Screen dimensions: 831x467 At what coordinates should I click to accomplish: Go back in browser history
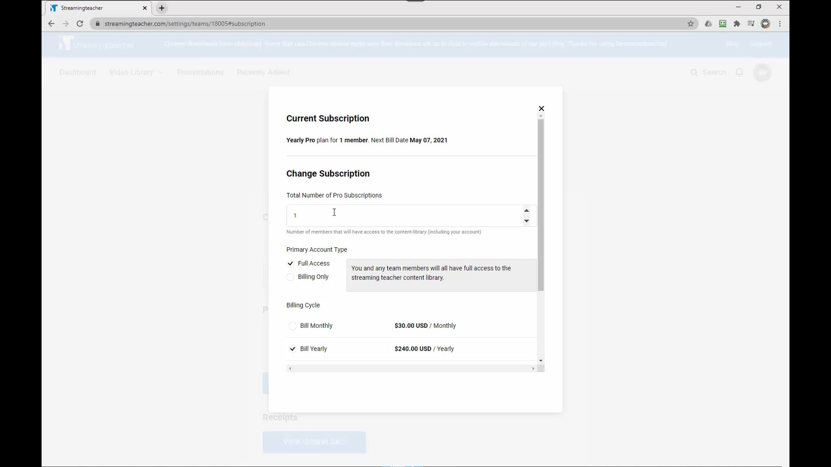click(x=52, y=24)
